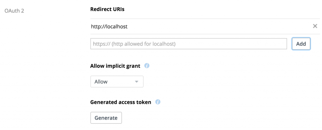
Task: Focus the redirect URI input field
Action: point(189,44)
